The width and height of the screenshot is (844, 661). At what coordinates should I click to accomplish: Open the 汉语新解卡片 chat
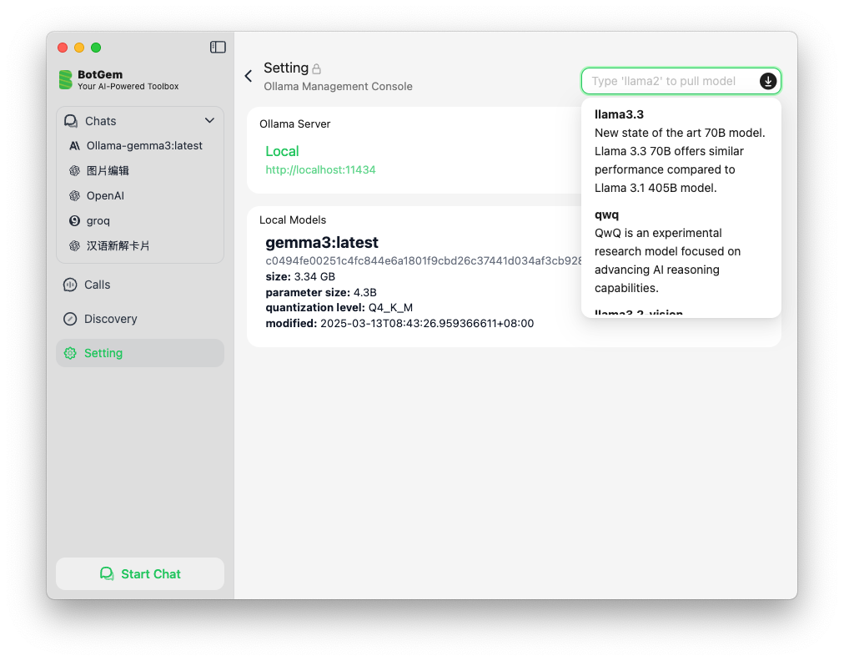coord(140,245)
